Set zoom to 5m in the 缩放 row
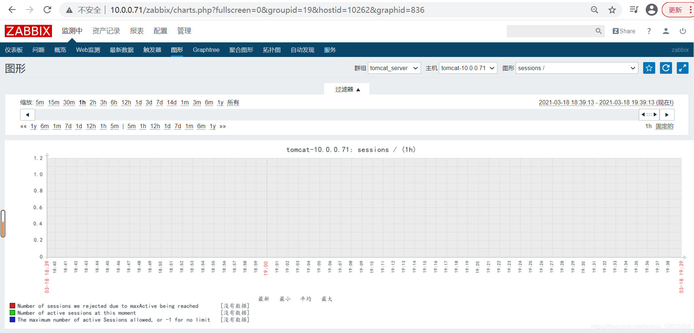The width and height of the screenshot is (694, 333). [x=40, y=103]
